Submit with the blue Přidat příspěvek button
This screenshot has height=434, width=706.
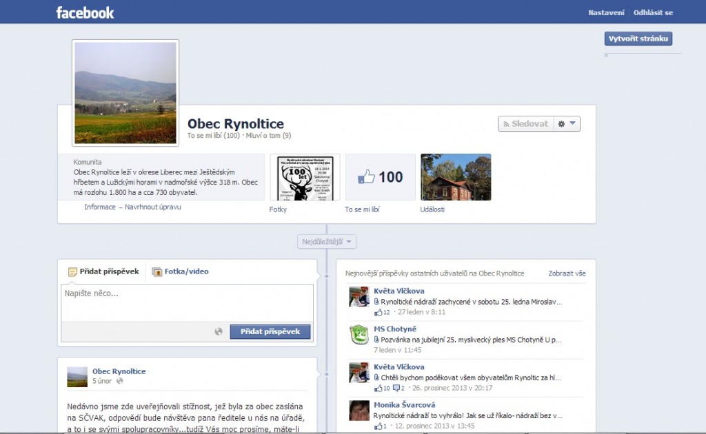point(270,331)
